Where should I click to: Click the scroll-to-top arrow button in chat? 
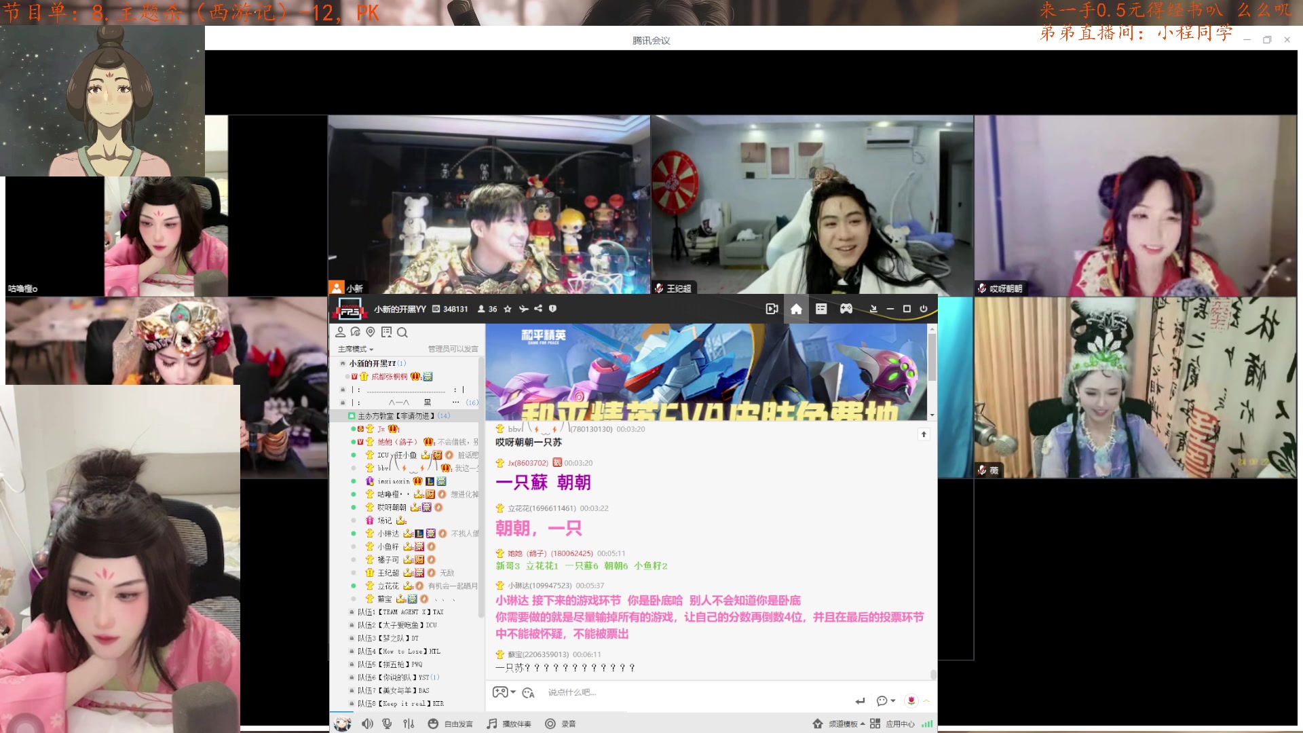pos(924,434)
